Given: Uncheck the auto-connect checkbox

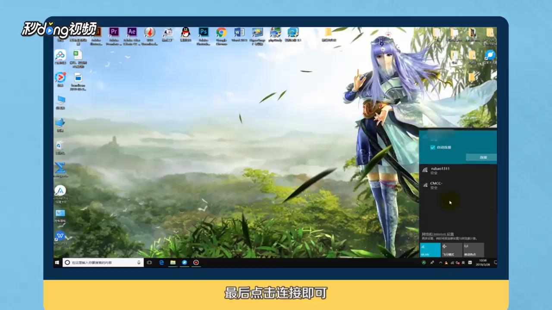Looking at the screenshot, I should (433, 147).
